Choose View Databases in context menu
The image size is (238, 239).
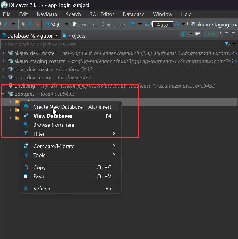pyautogui.click(x=71, y=116)
